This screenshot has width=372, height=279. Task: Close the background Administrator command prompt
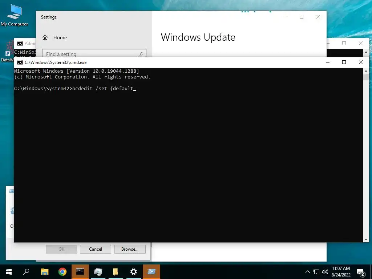(361, 43)
